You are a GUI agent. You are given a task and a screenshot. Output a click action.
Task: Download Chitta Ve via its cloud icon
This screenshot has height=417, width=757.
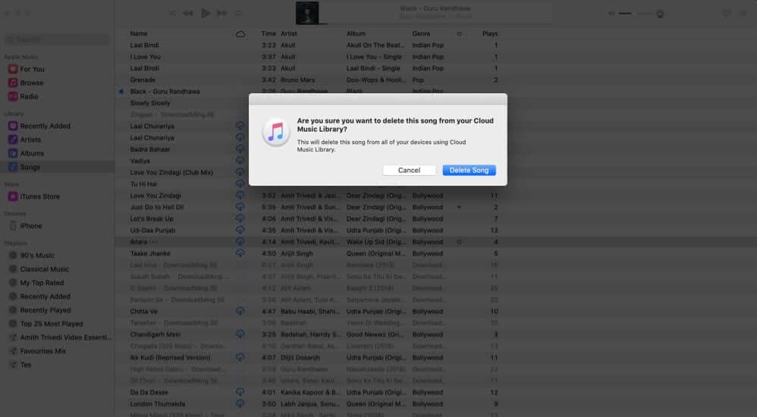point(240,311)
